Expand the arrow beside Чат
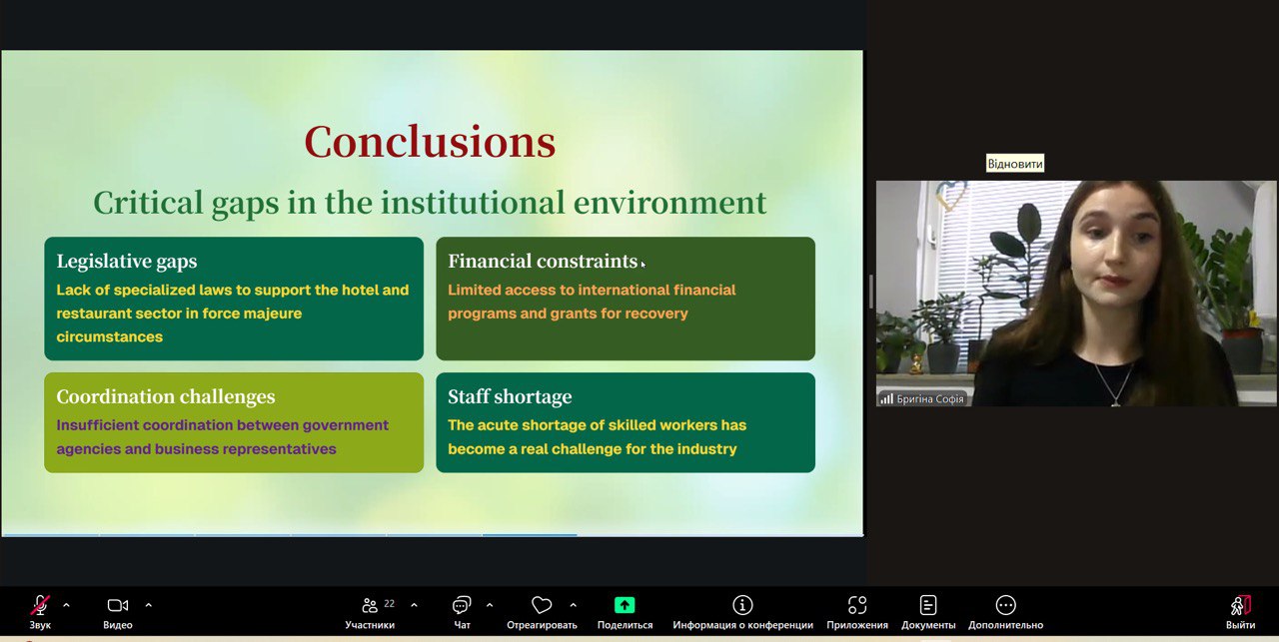1279x642 pixels. (x=490, y=605)
